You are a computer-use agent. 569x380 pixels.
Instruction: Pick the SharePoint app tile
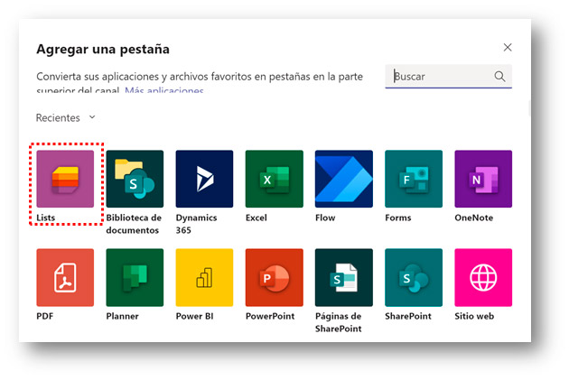[413, 277]
